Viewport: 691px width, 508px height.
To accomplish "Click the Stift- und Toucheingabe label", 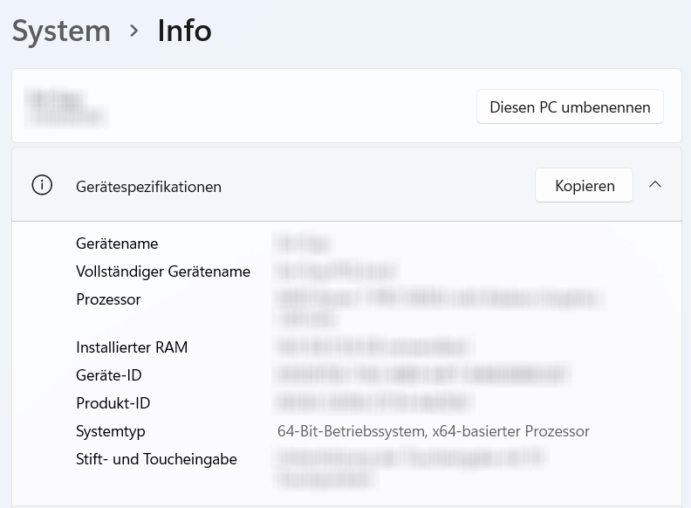I will coord(156,459).
